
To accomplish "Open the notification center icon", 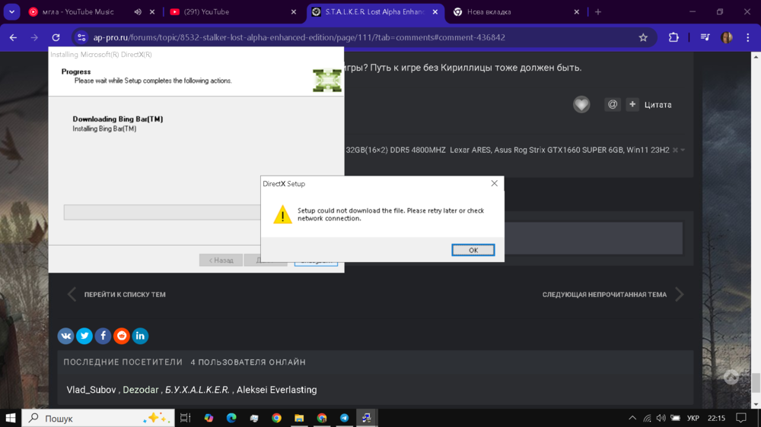I will click(x=741, y=418).
